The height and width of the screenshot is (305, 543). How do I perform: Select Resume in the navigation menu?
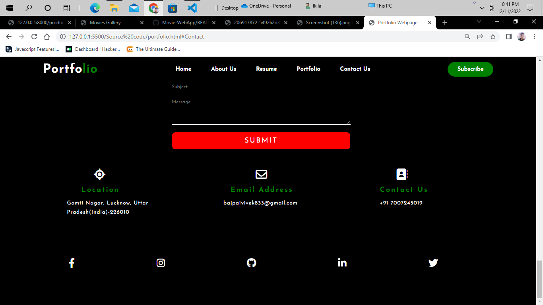click(x=266, y=69)
